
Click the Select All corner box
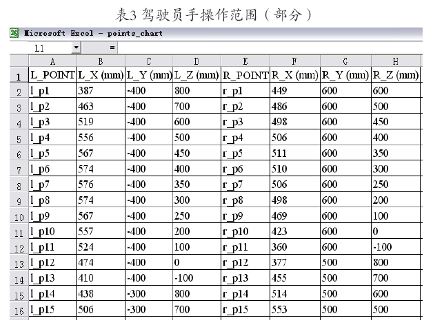pyautogui.click(x=19, y=61)
